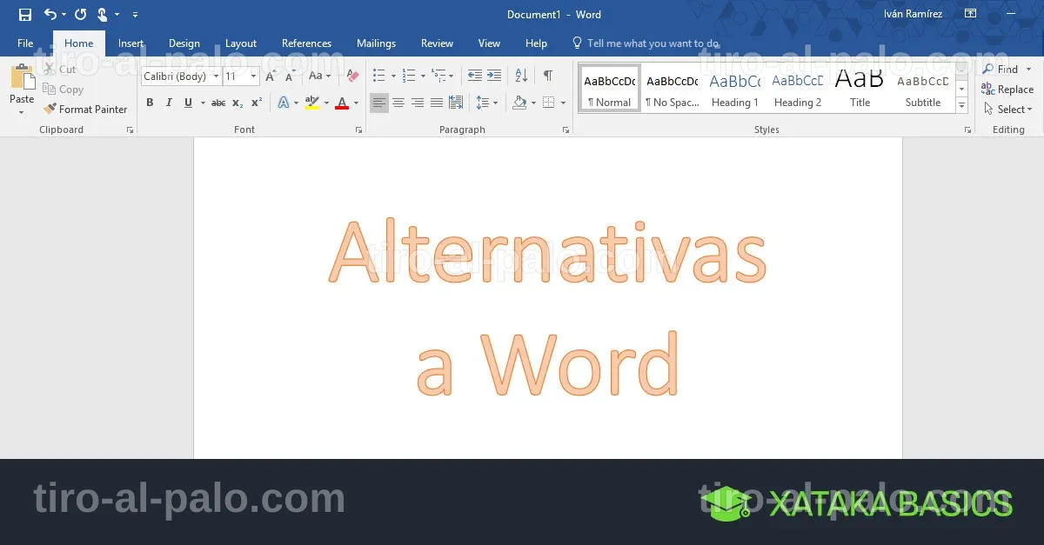This screenshot has height=545, width=1044.
Task: Click the Numbering list icon
Action: click(x=409, y=76)
